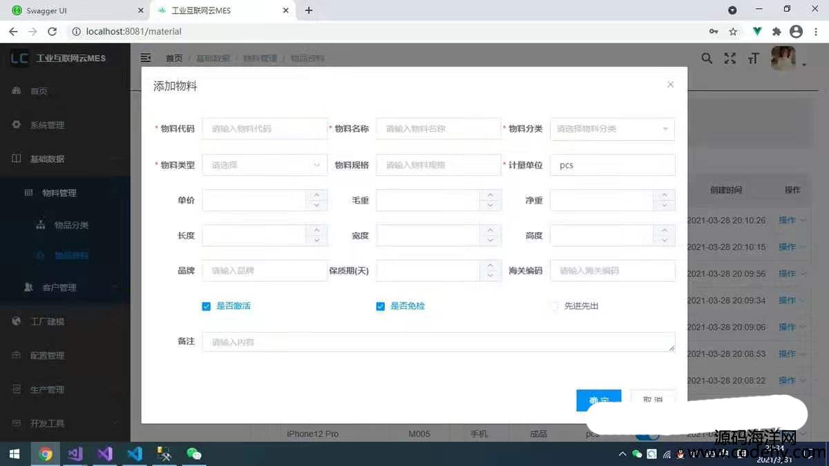Open Visual Studio Code from taskbar
Viewport: 829px width, 466px height.
pos(135,454)
